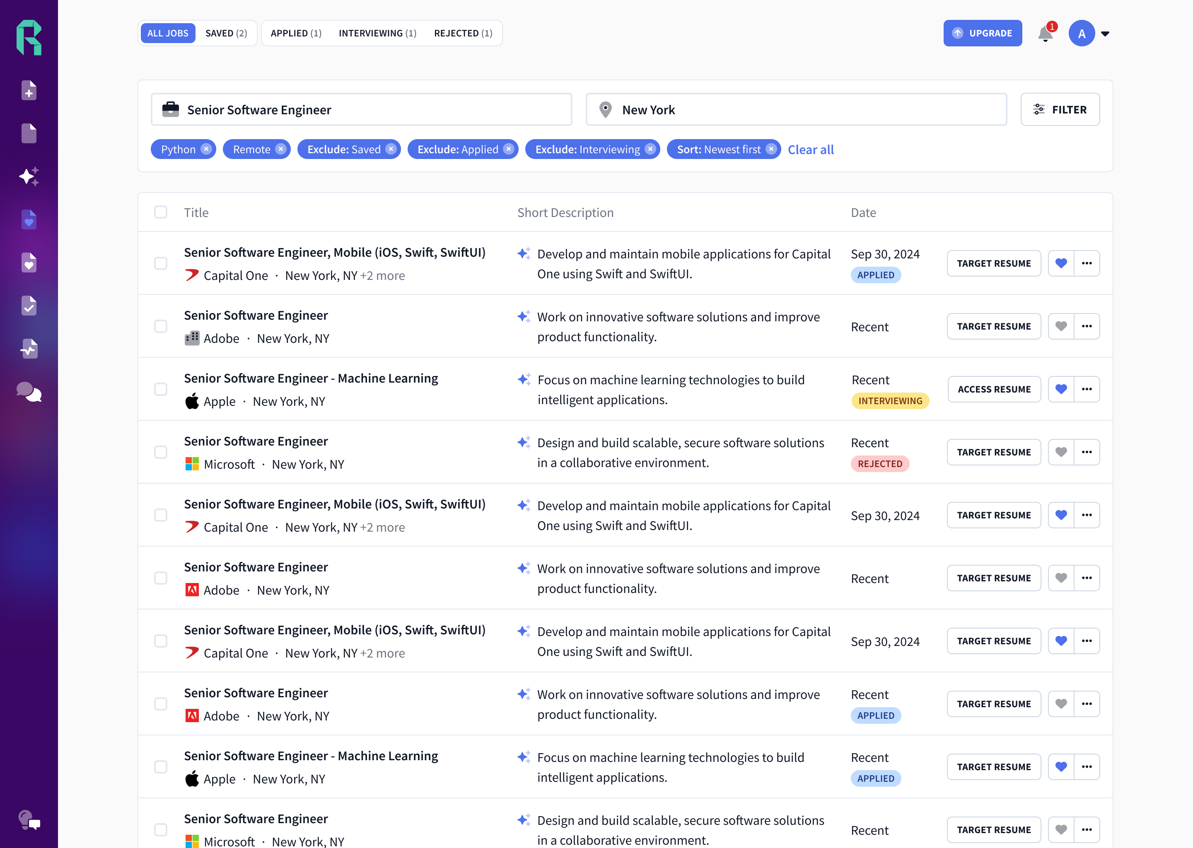Click the UPGRADE button
1193x848 pixels.
(x=982, y=34)
